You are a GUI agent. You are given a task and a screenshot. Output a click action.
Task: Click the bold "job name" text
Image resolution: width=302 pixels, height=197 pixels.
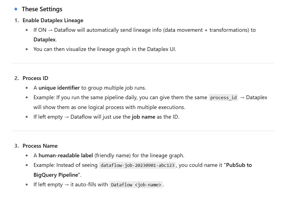143,117
